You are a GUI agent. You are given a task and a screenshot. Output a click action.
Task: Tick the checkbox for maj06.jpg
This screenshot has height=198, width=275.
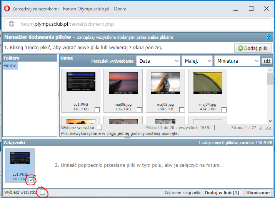point(139,110)
